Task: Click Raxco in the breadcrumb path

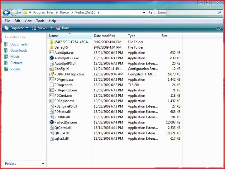Action: point(64,13)
